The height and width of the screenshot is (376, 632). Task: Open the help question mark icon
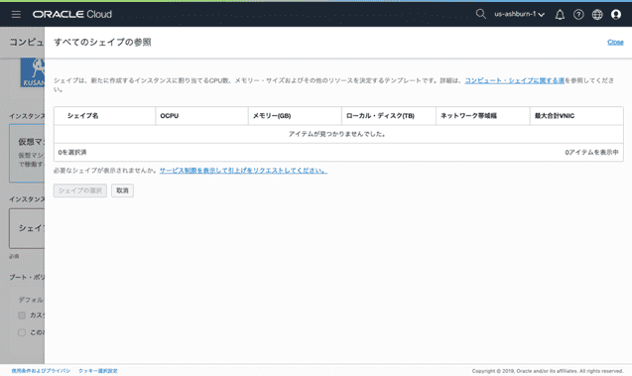pyautogui.click(x=578, y=15)
